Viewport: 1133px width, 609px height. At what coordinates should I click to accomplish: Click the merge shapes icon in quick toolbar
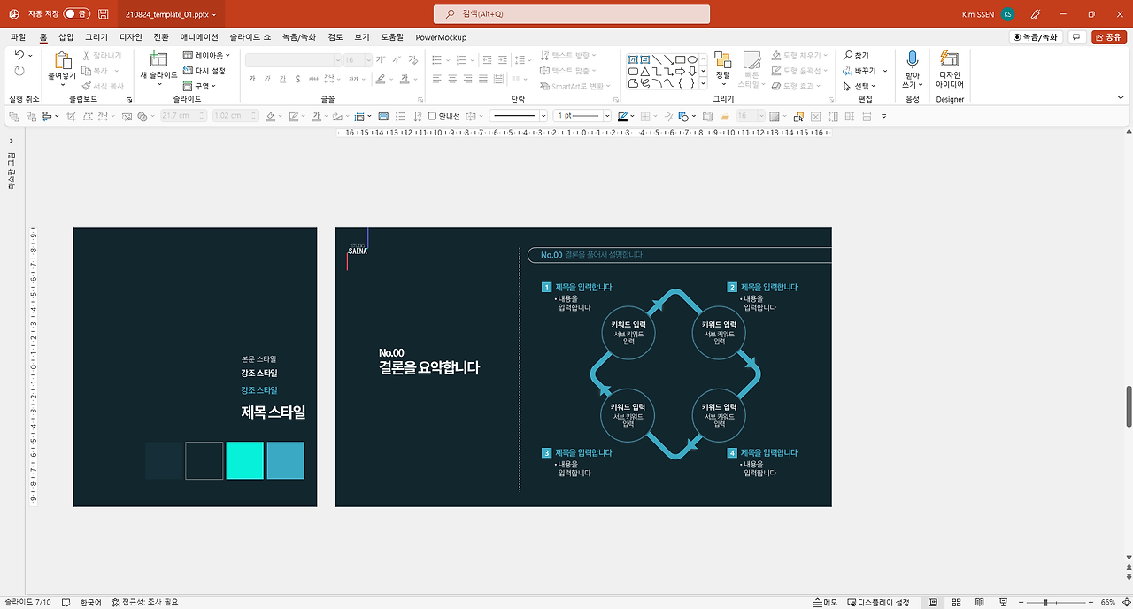141,116
